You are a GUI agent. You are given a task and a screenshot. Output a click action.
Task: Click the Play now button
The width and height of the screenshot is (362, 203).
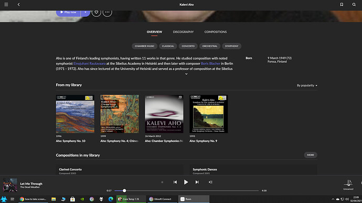click(x=68, y=13)
